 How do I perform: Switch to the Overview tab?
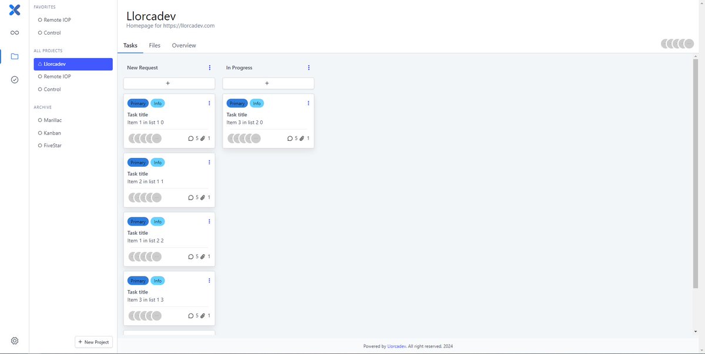(184, 45)
